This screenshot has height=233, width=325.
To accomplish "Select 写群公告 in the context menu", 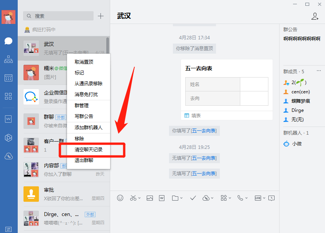I will tap(89, 116).
